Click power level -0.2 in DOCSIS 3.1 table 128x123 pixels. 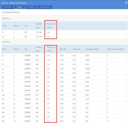click(x=48, y=32)
